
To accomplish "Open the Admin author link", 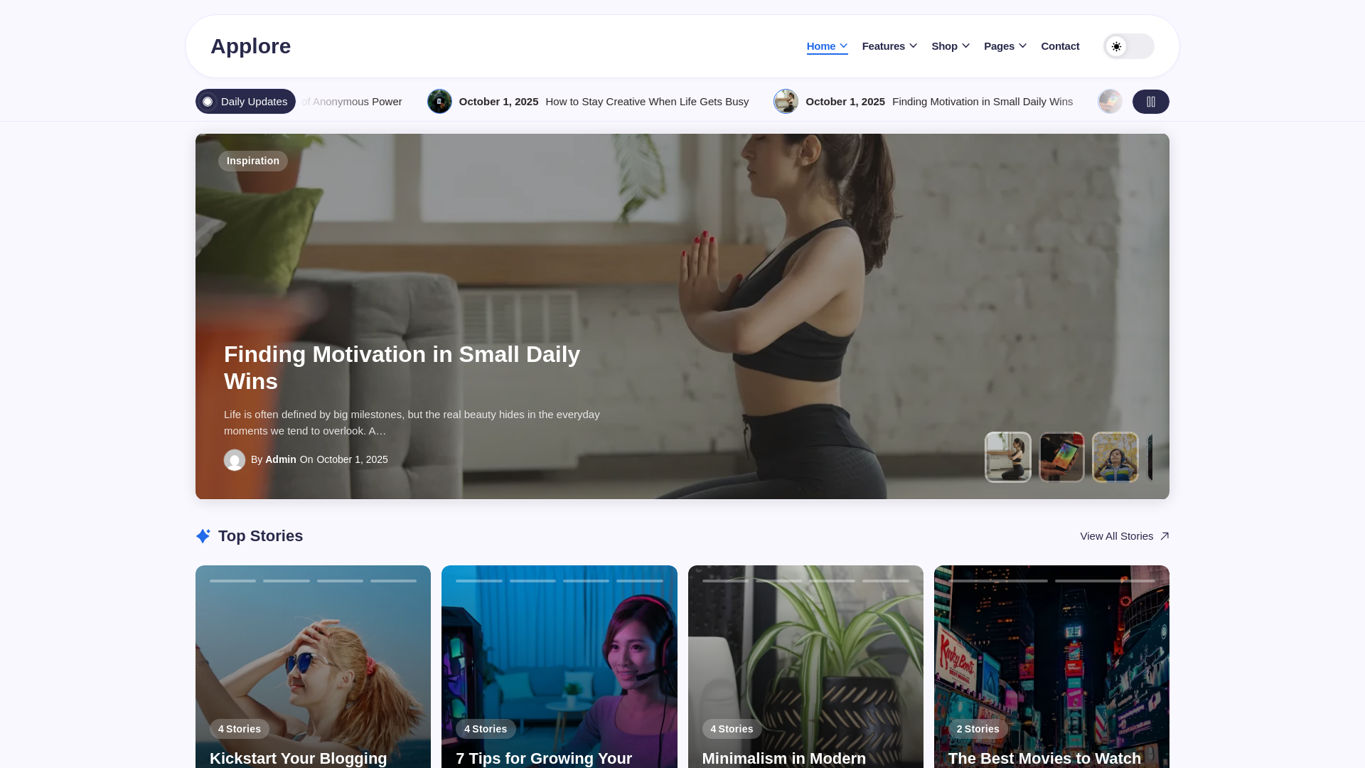I will (x=280, y=460).
